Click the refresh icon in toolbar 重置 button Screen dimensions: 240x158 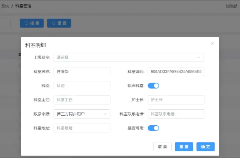pyautogui.click(x=54, y=23)
